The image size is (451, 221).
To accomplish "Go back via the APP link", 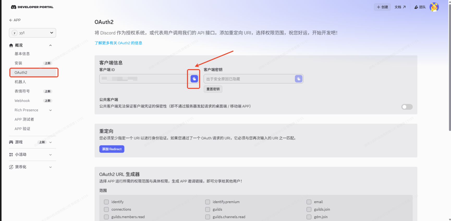I will 17,20.
